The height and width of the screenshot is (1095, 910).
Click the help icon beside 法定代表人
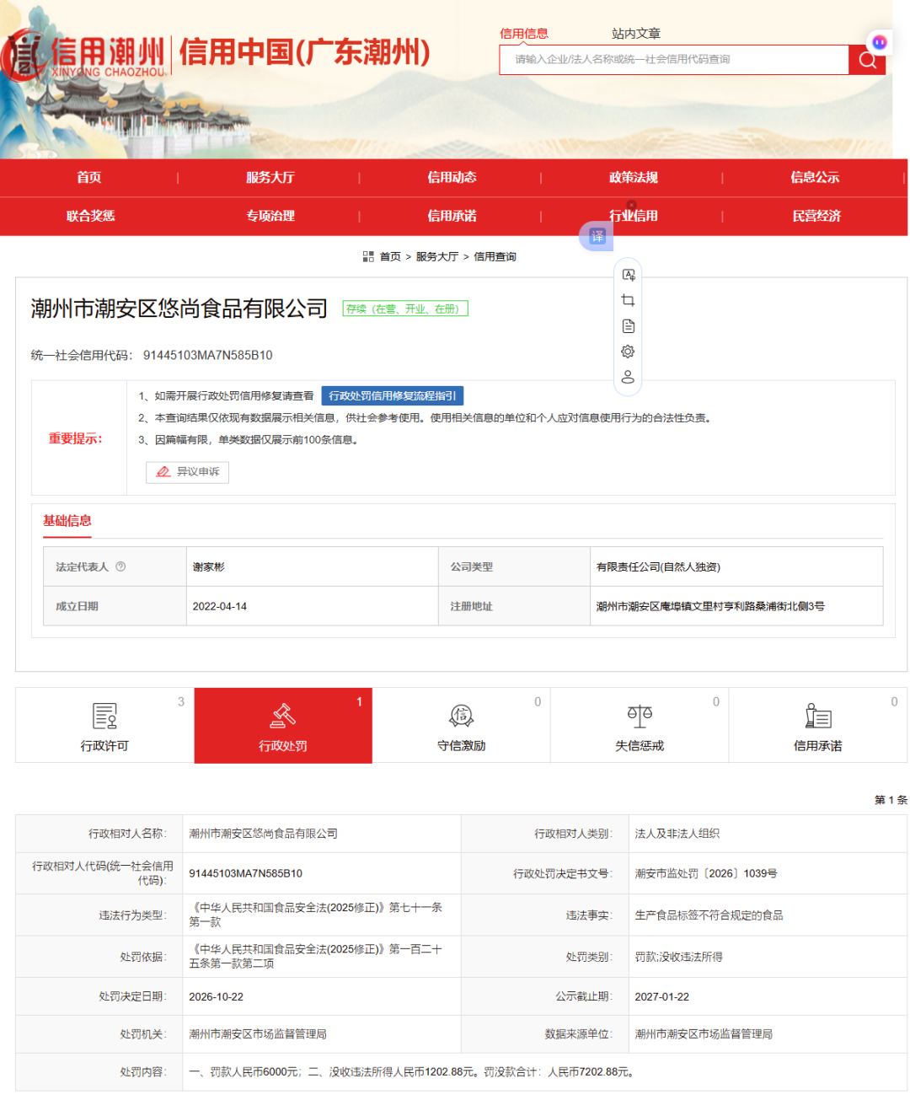click(120, 566)
